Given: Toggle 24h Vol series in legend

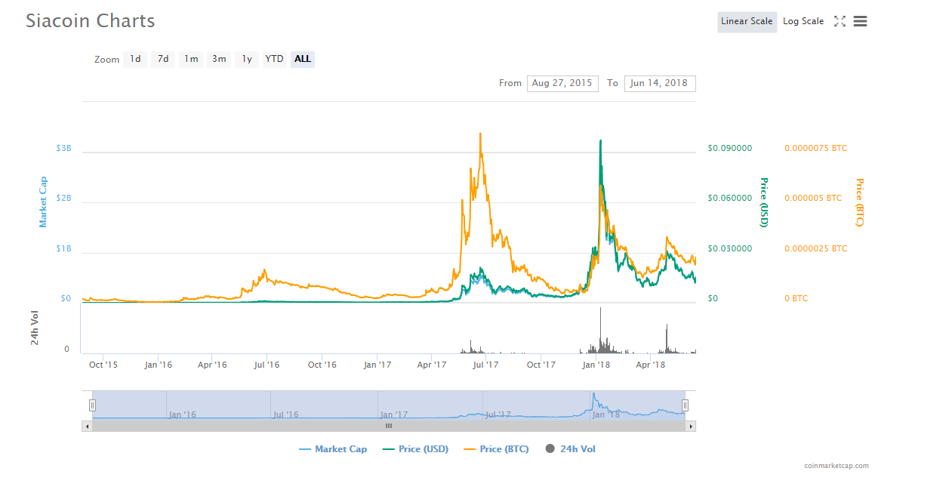Looking at the screenshot, I should 571,449.
